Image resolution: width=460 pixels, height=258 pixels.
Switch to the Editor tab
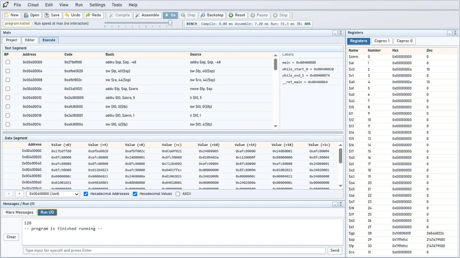[x=30, y=40]
